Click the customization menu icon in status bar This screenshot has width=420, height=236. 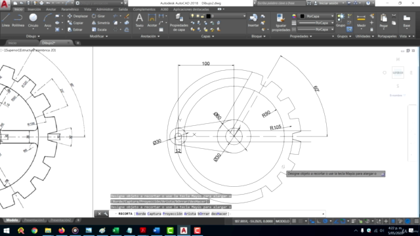416,222
